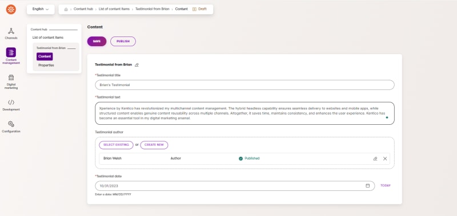Viewport: 457px width, 216px height.
Task: Click Select Existing author button
Action: point(116,145)
